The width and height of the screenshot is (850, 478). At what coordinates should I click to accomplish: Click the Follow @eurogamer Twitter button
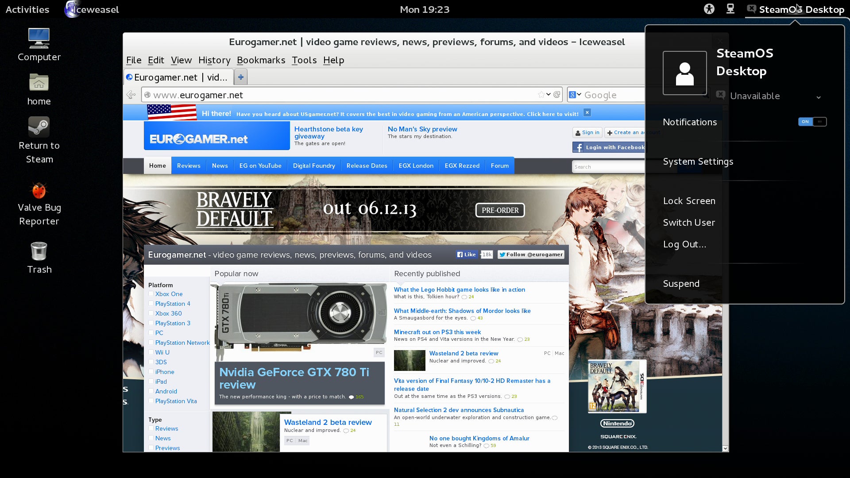click(531, 254)
